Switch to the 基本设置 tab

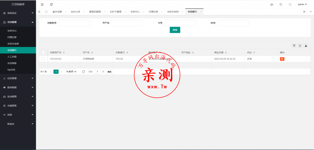57,12
